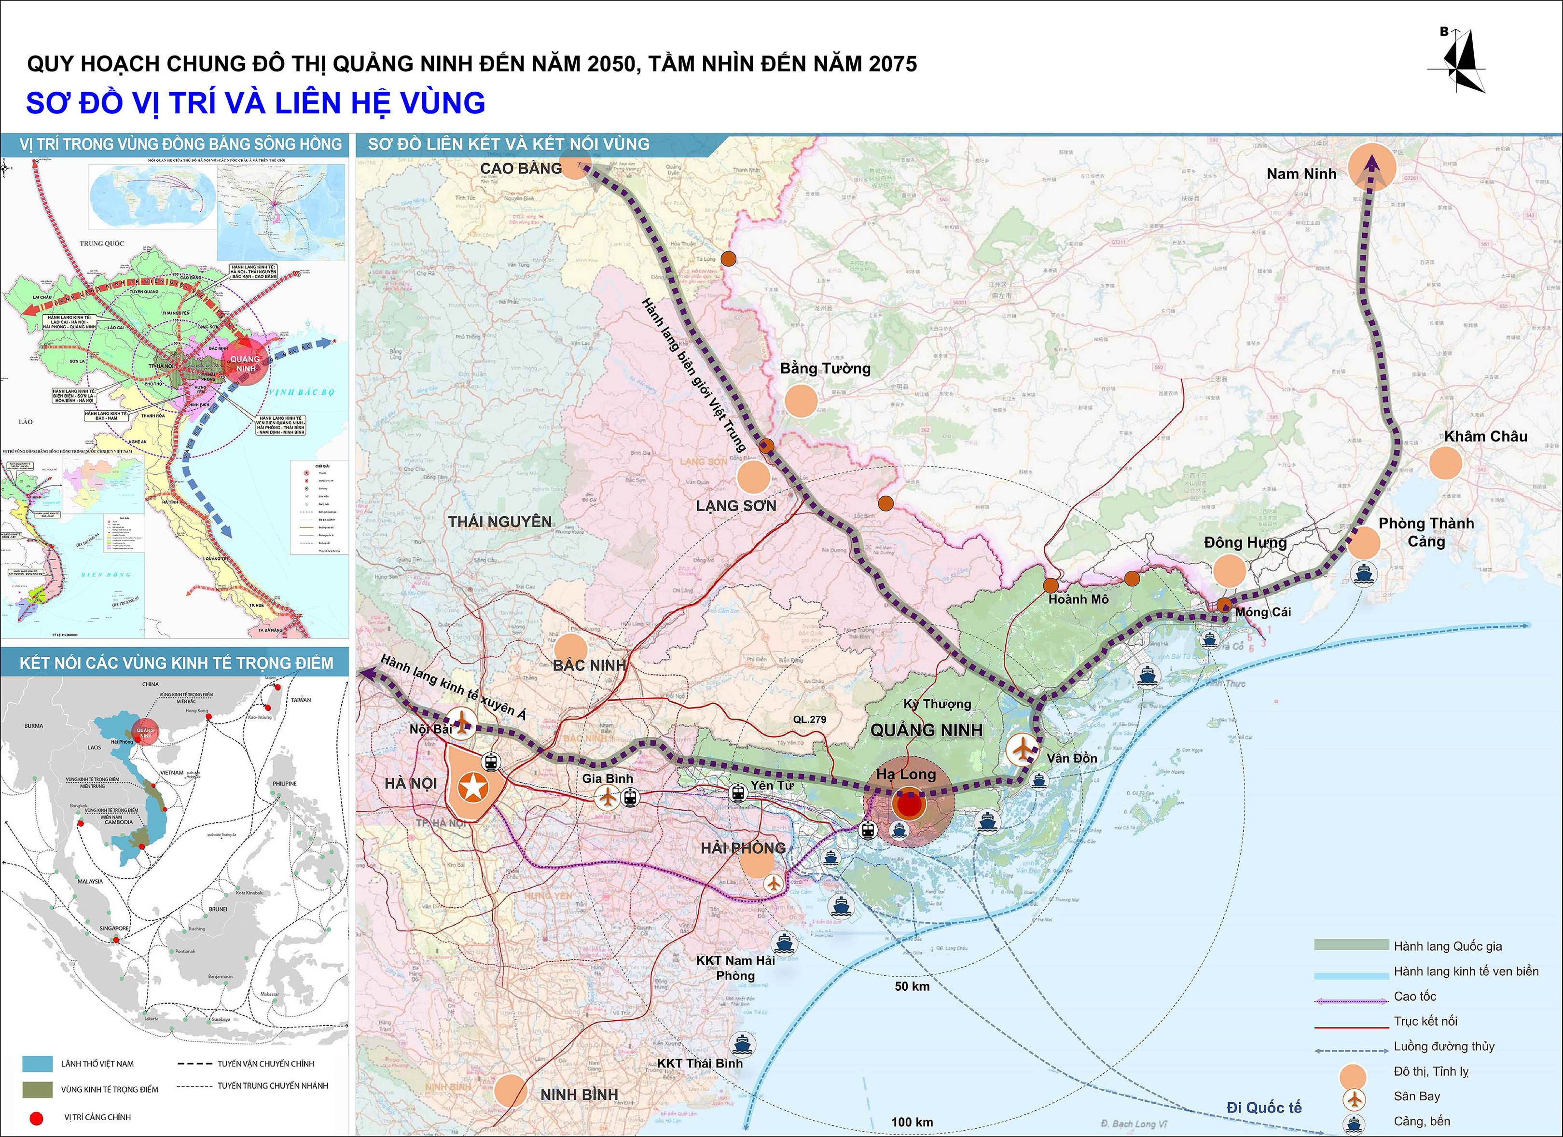
Task: Click the 'KKT Nam Hải Phòng' label
Action: [735, 968]
